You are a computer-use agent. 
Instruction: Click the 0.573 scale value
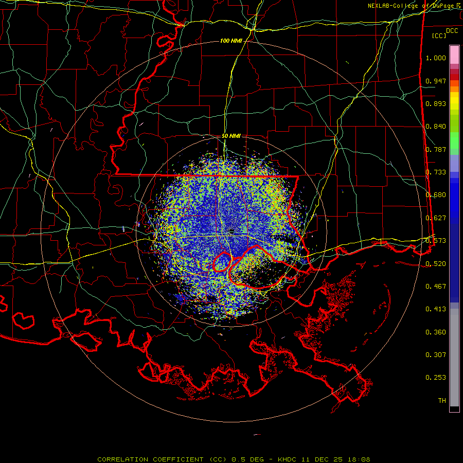(x=436, y=241)
